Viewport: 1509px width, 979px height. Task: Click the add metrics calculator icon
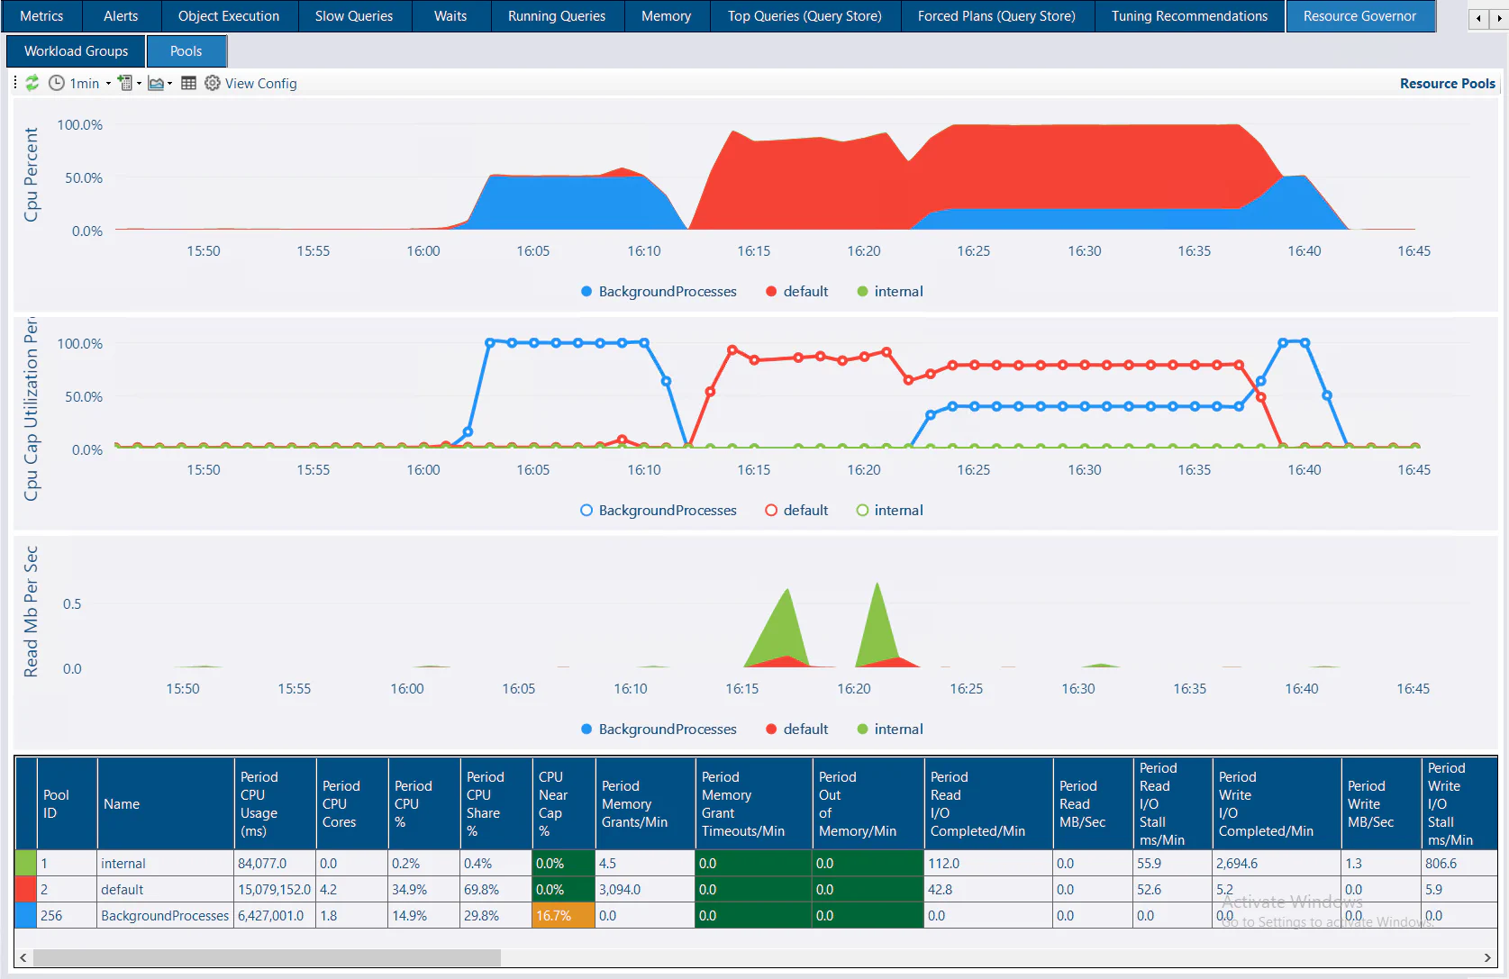(x=125, y=83)
